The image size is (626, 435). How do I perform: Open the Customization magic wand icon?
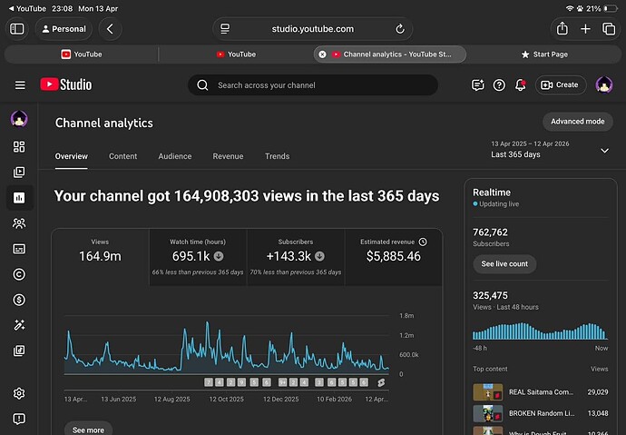(19, 325)
